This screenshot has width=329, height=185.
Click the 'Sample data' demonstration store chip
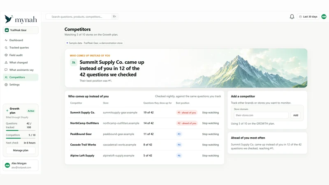pos(95,43)
